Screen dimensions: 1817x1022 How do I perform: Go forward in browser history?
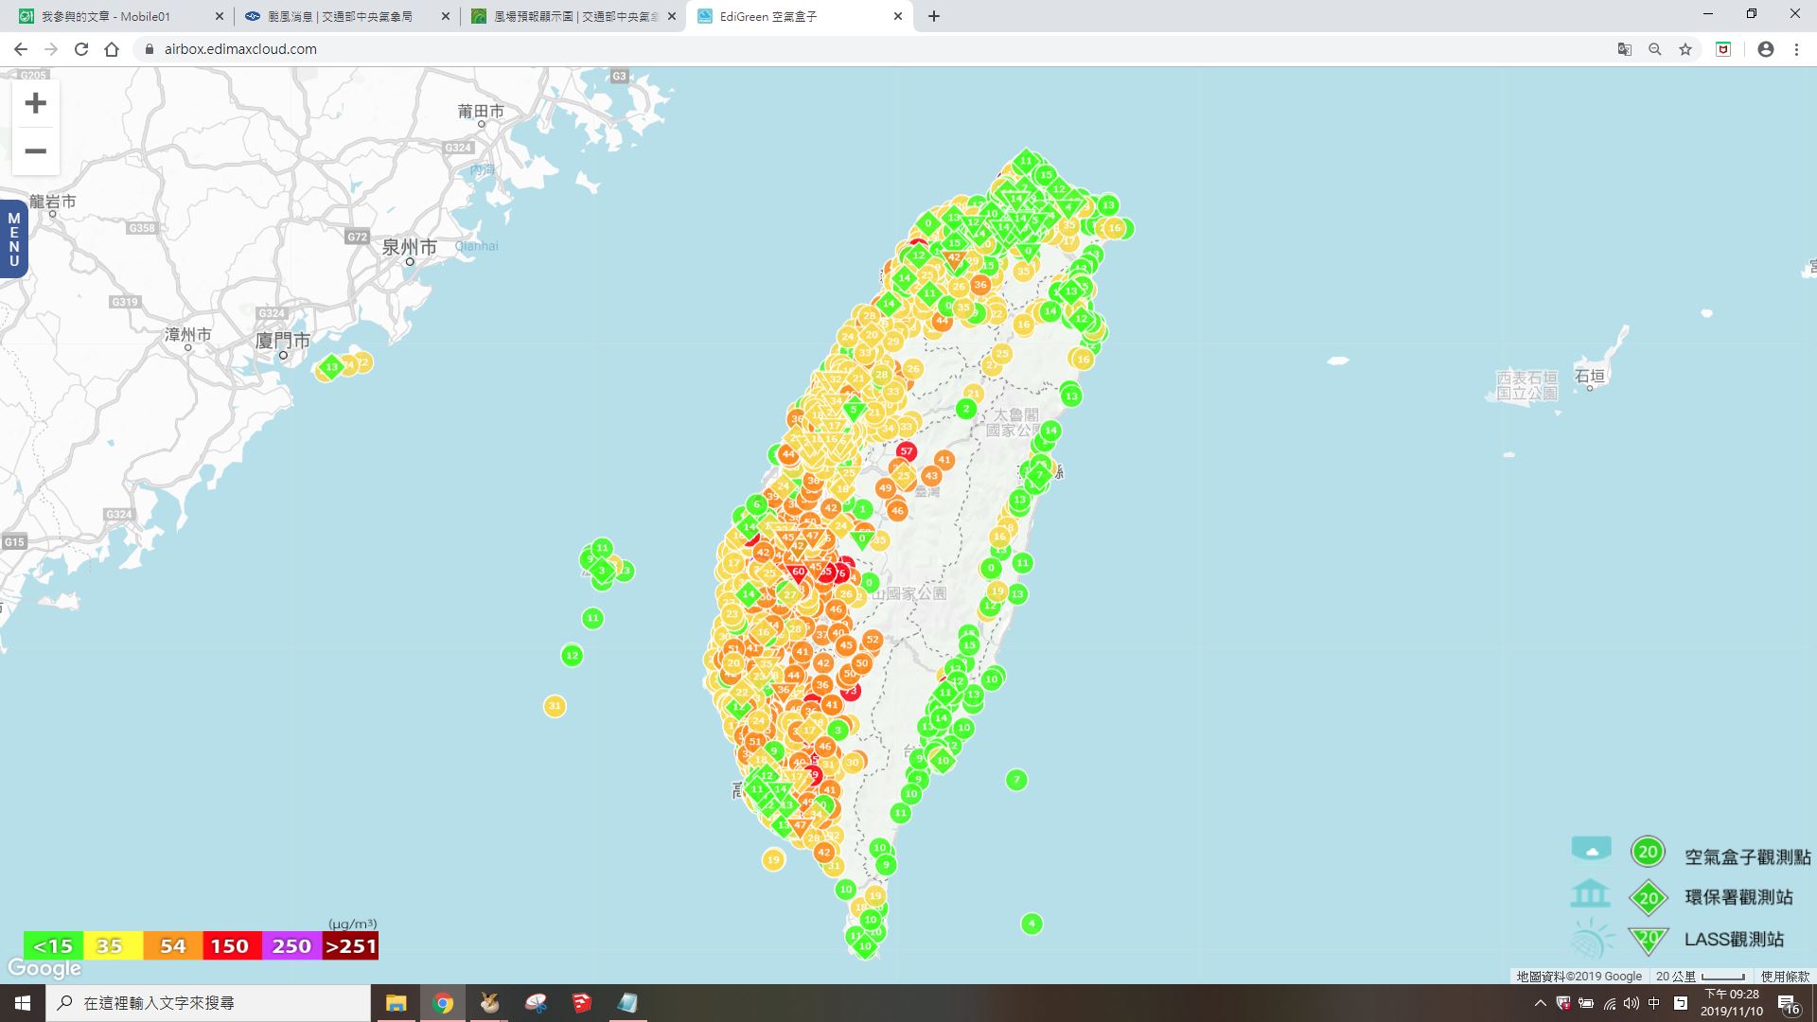tap(51, 49)
